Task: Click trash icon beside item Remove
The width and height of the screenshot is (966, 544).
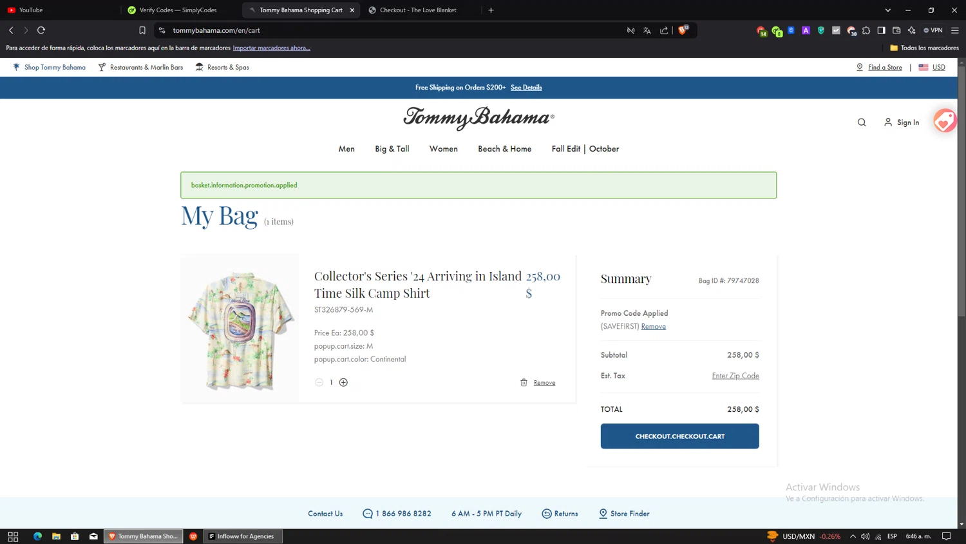Action: point(524,382)
